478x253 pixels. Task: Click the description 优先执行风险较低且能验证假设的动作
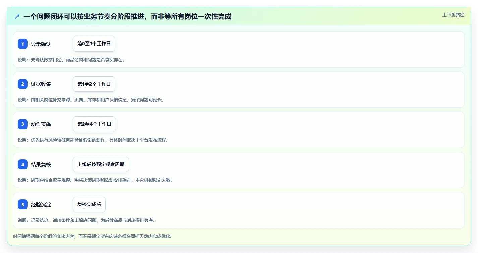point(93,140)
